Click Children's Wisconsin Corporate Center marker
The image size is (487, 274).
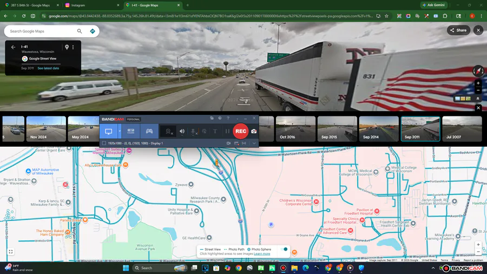[316, 202]
